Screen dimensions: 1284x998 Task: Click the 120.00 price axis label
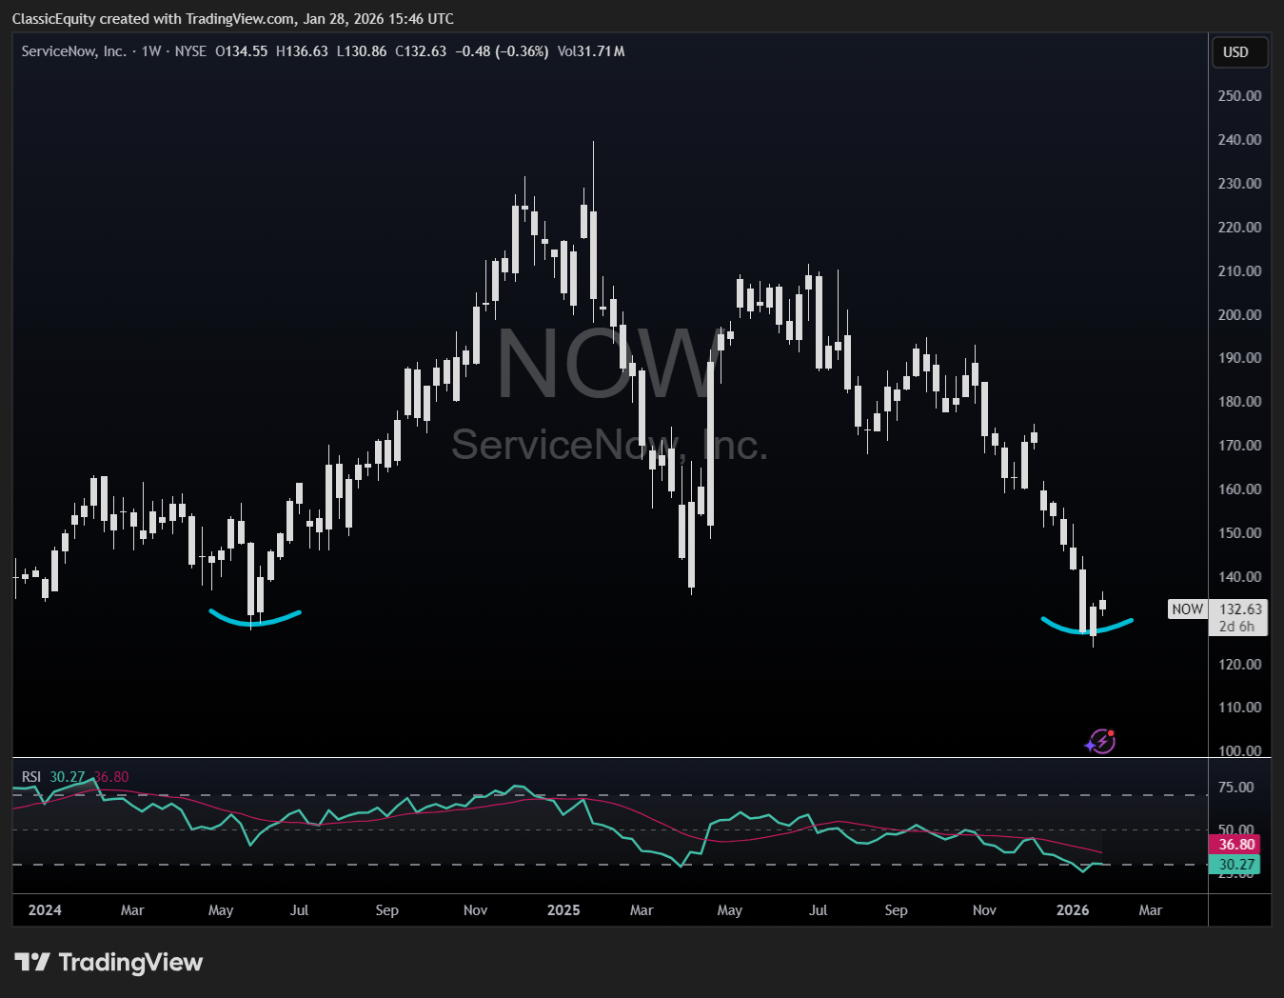pos(1240,665)
